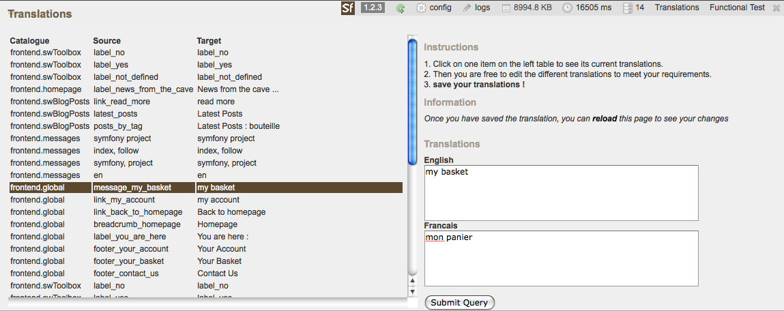Open the Translations toolbar menu item
The image size is (784, 311).
[x=677, y=8]
